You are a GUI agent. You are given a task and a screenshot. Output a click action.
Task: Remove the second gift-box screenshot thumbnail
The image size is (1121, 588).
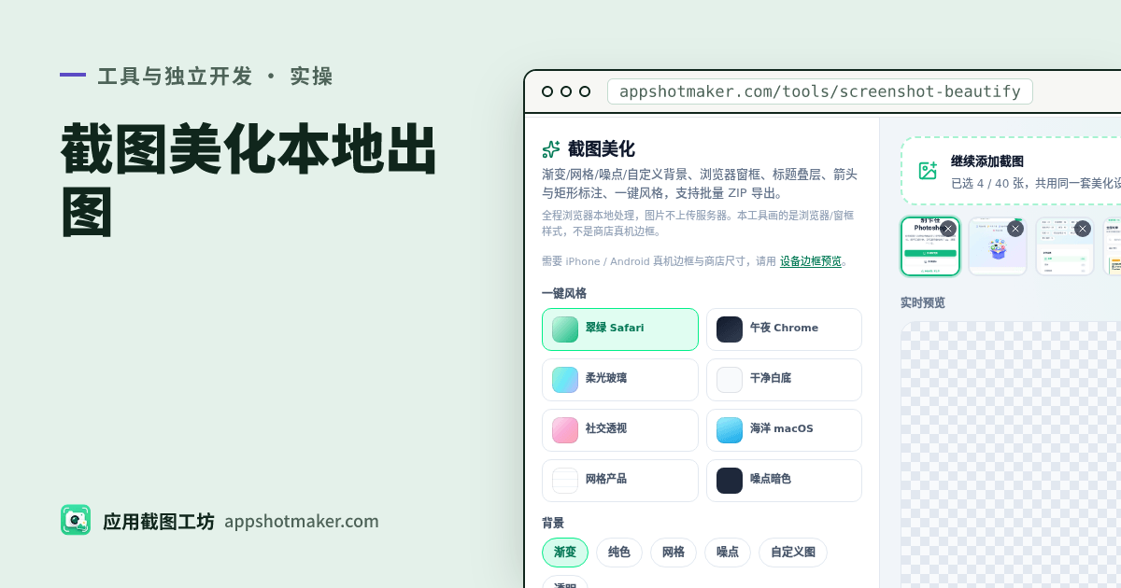click(1015, 229)
